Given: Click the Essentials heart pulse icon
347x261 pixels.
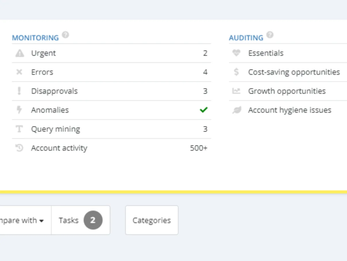Looking at the screenshot, I should pos(236,53).
